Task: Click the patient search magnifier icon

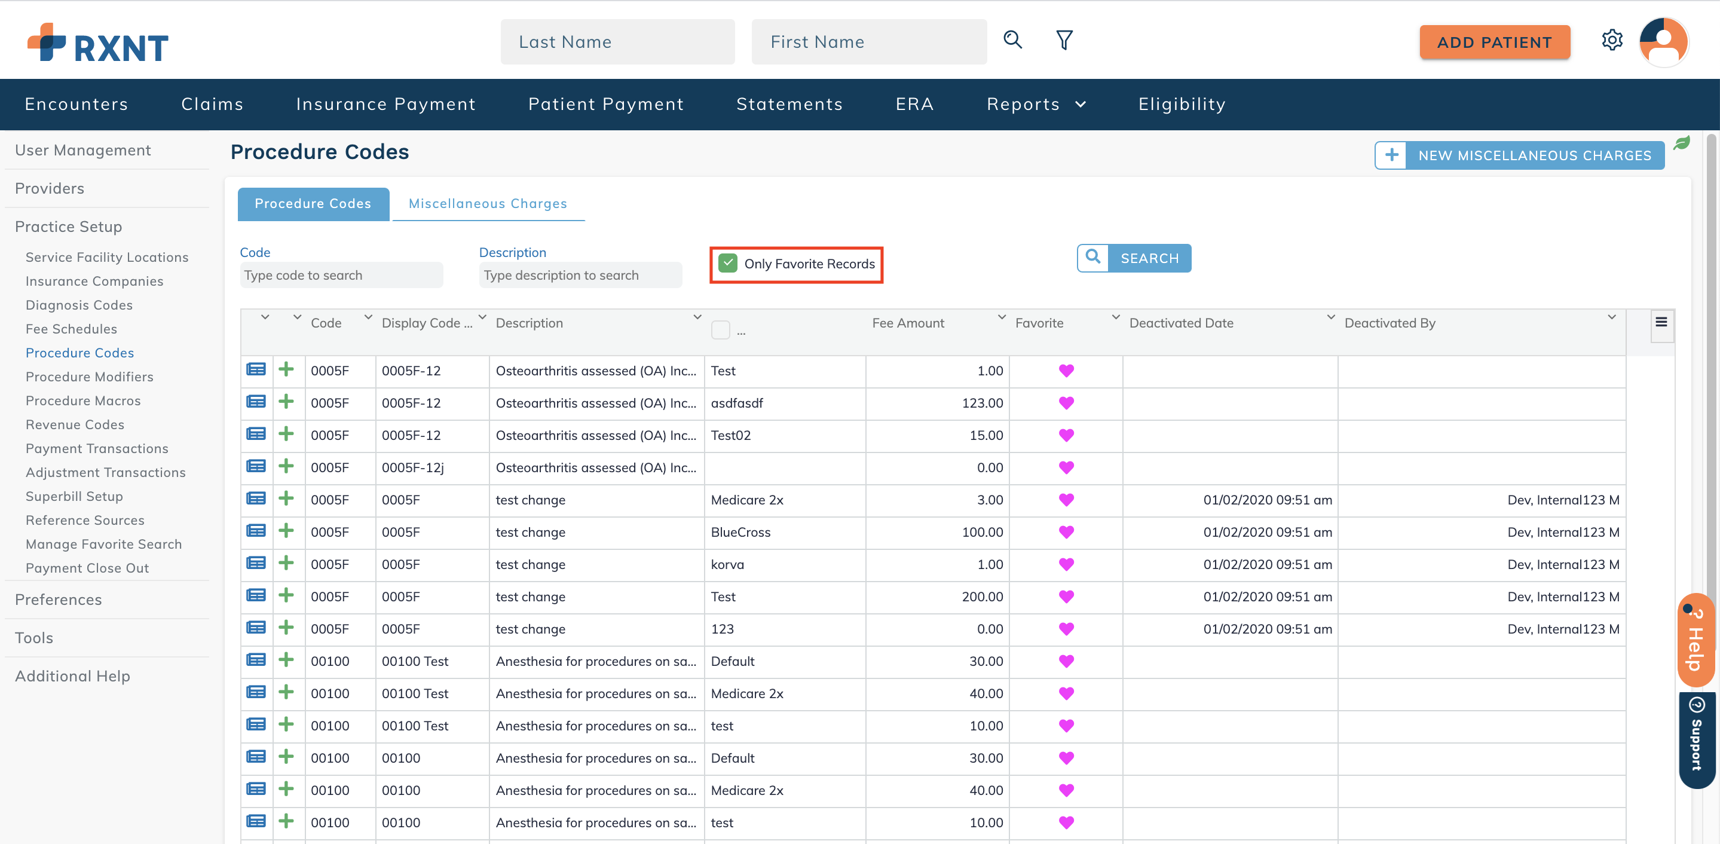Action: coord(1012,40)
